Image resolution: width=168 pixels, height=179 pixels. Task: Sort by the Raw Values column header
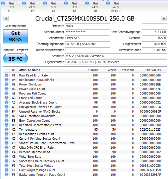pos(149,70)
